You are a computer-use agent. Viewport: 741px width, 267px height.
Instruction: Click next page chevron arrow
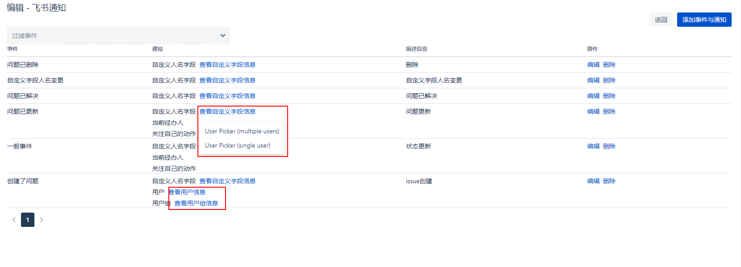pos(42,219)
